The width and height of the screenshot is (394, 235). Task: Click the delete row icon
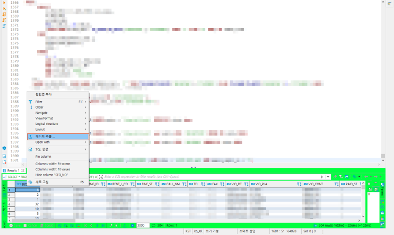click(x=78, y=225)
